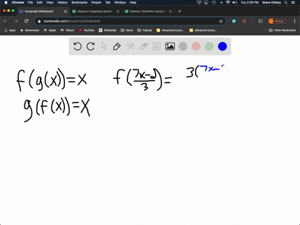The image size is (300, 225).
Task: Open the Help menu
Action: click(133, 2)
